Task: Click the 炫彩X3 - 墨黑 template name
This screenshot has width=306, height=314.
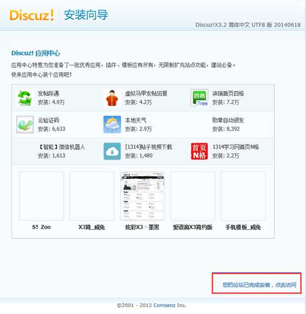Action: 143,227
